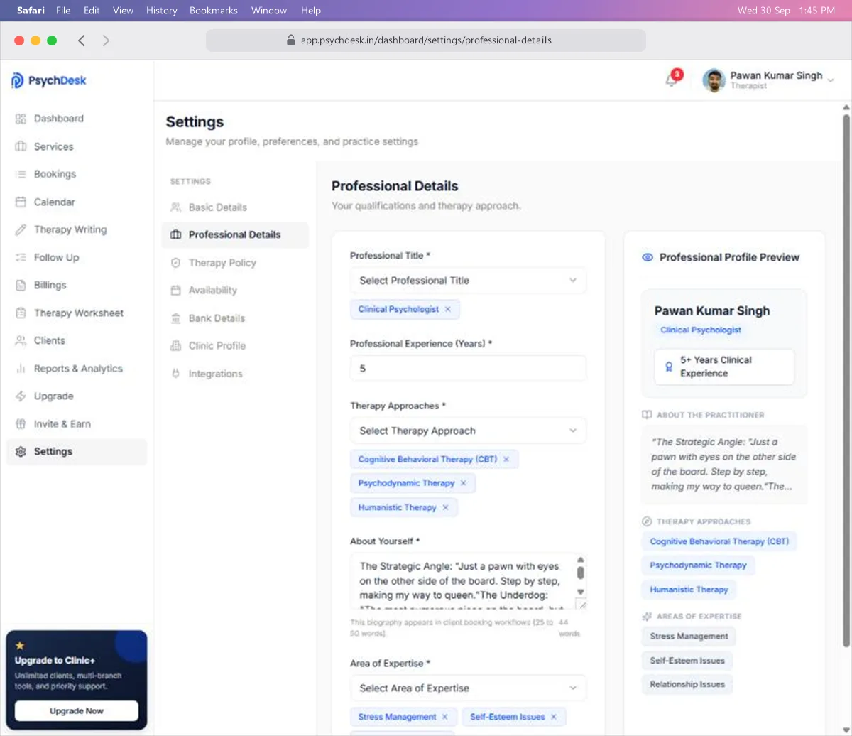
Task: Open the Integrations settings tab
Action: pos(235,374)
